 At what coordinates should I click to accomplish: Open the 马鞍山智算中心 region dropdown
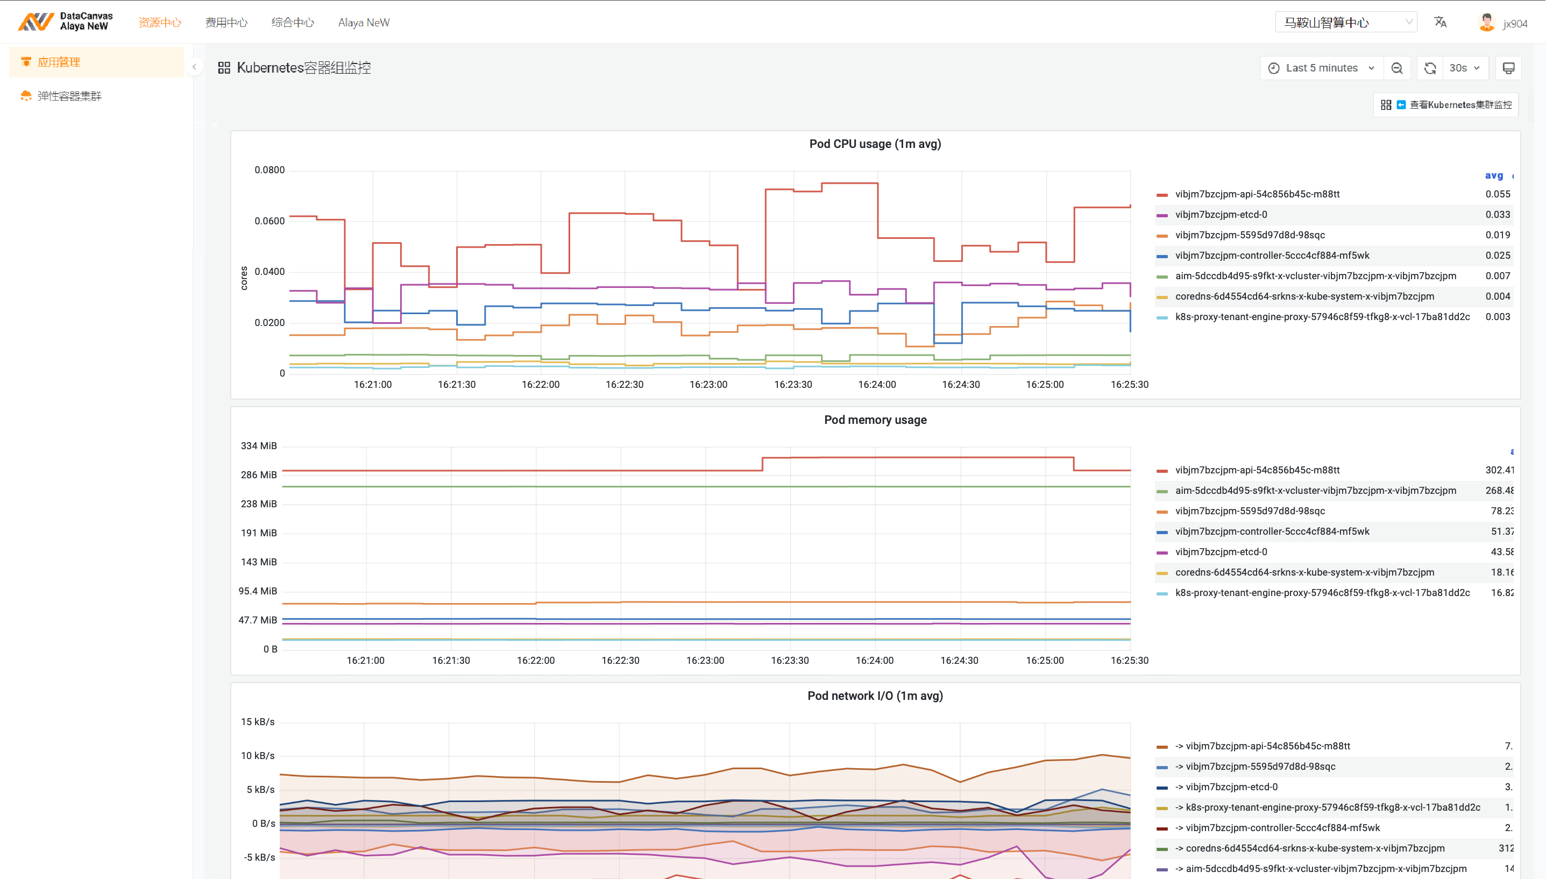[x=1345, y=23]
